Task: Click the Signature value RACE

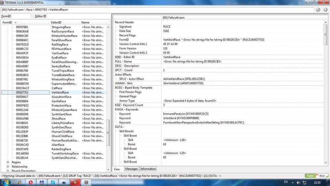Action: point(167,26)
